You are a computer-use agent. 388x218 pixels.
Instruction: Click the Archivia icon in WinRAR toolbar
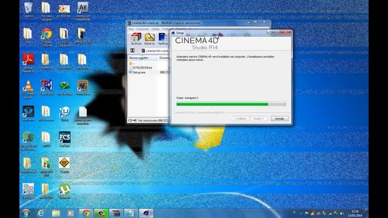tap(136, 39)
